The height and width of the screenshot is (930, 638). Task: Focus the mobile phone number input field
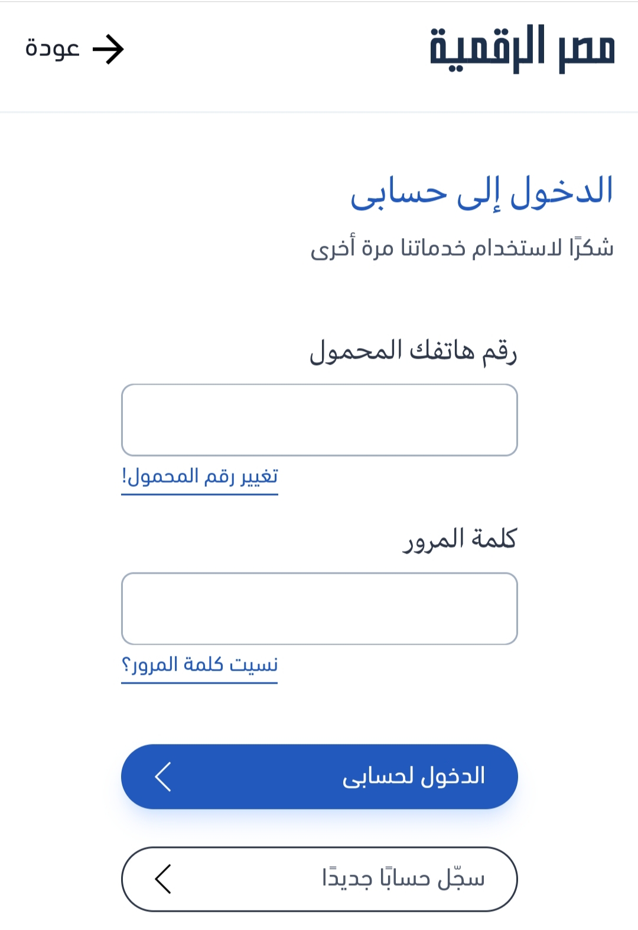(x=320, y=420)
